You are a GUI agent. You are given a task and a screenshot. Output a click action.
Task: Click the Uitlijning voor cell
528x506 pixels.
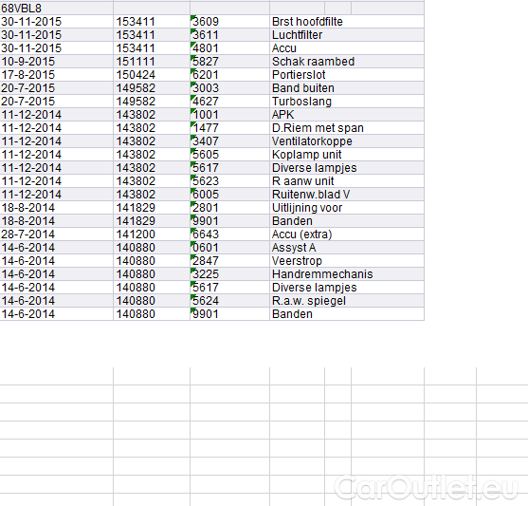pyautogui.click(x=347, y=208)
